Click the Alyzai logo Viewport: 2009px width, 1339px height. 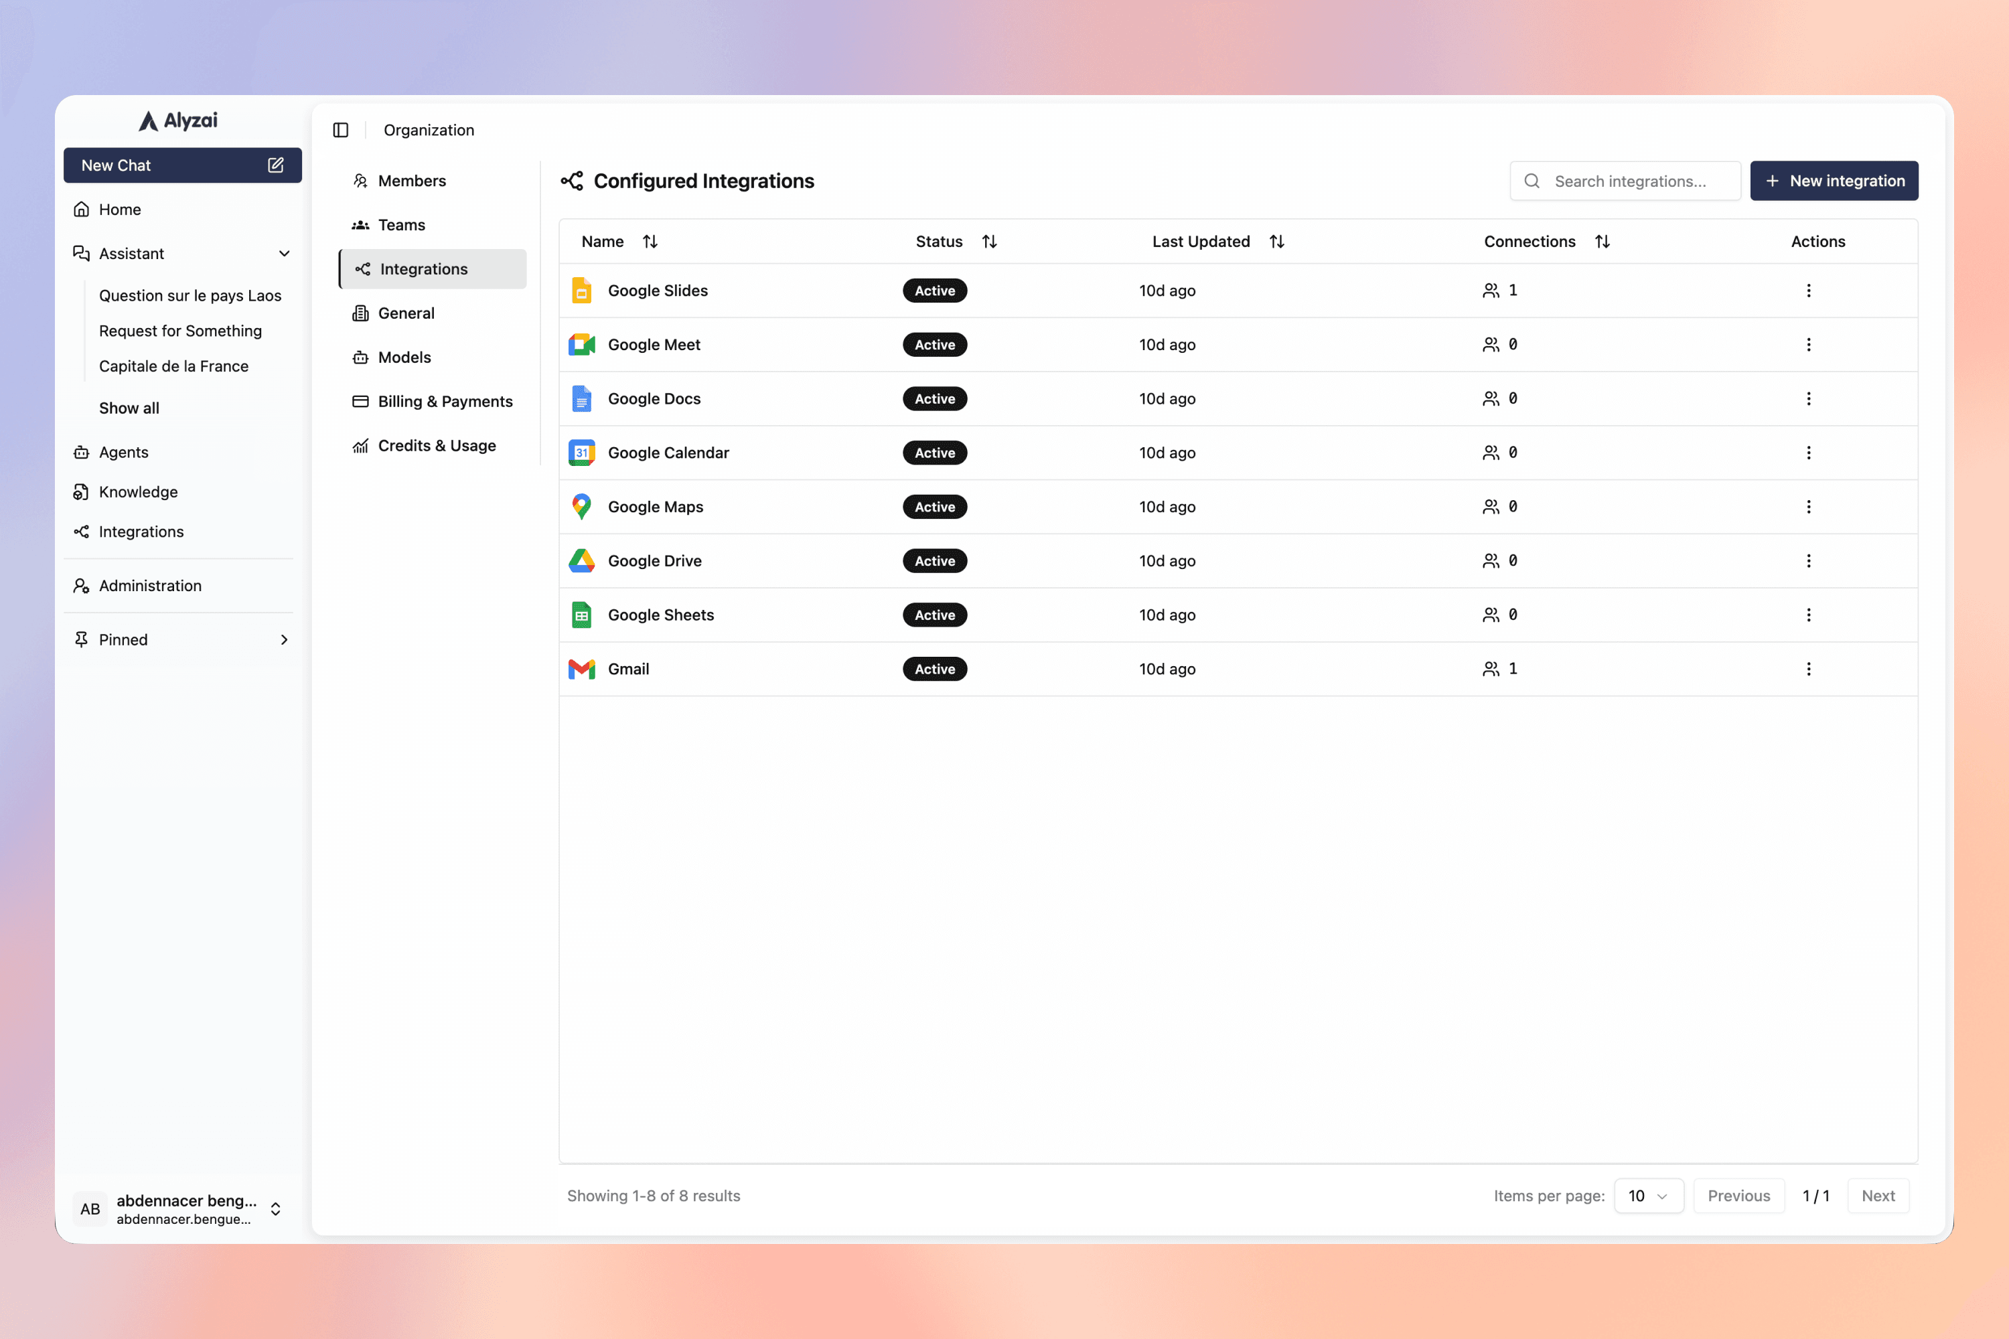[x=179, y=121]
